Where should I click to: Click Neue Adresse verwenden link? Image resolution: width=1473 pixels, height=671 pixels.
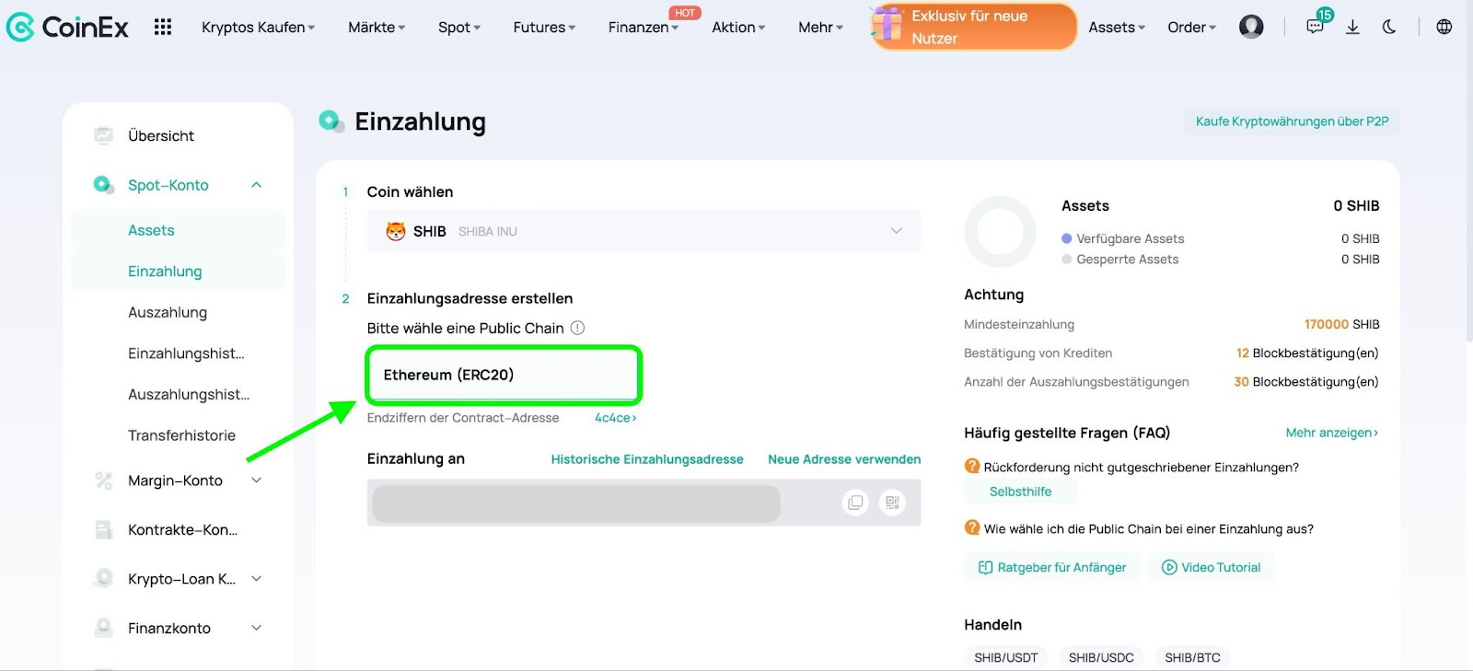click(x=844, y=459)
